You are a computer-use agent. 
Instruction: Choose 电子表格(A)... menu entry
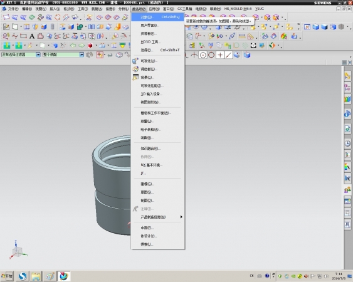157,130
